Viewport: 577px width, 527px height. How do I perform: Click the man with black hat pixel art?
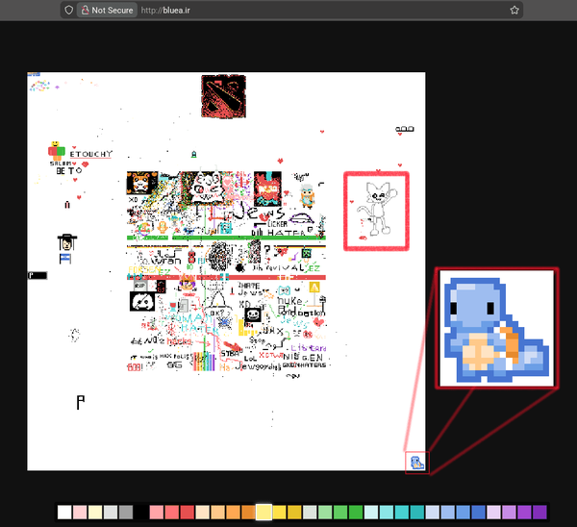(67, 241)
